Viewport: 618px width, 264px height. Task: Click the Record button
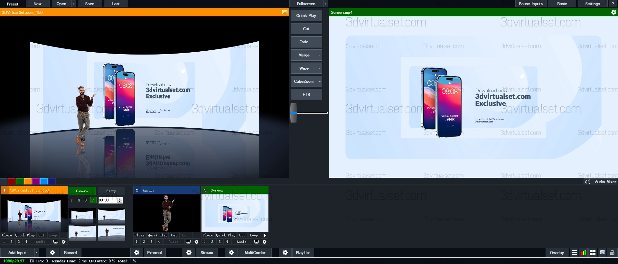pos(70,252)
